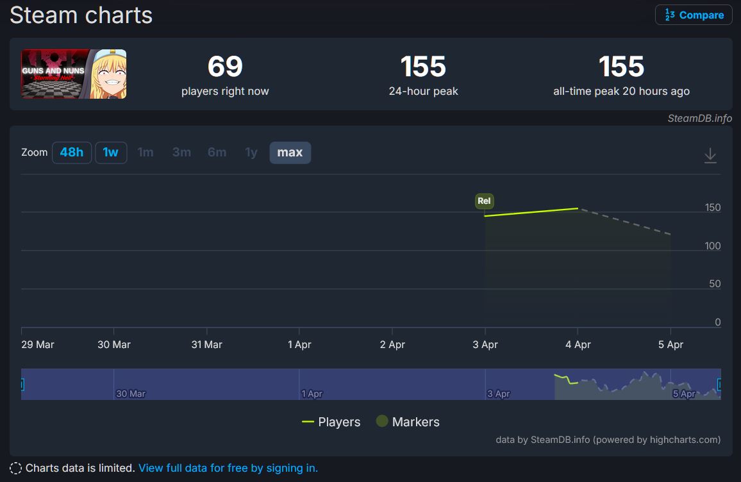Select the 3m zoom option
The height and width of the screenshot is (482, 741).
tap(181, 153)
